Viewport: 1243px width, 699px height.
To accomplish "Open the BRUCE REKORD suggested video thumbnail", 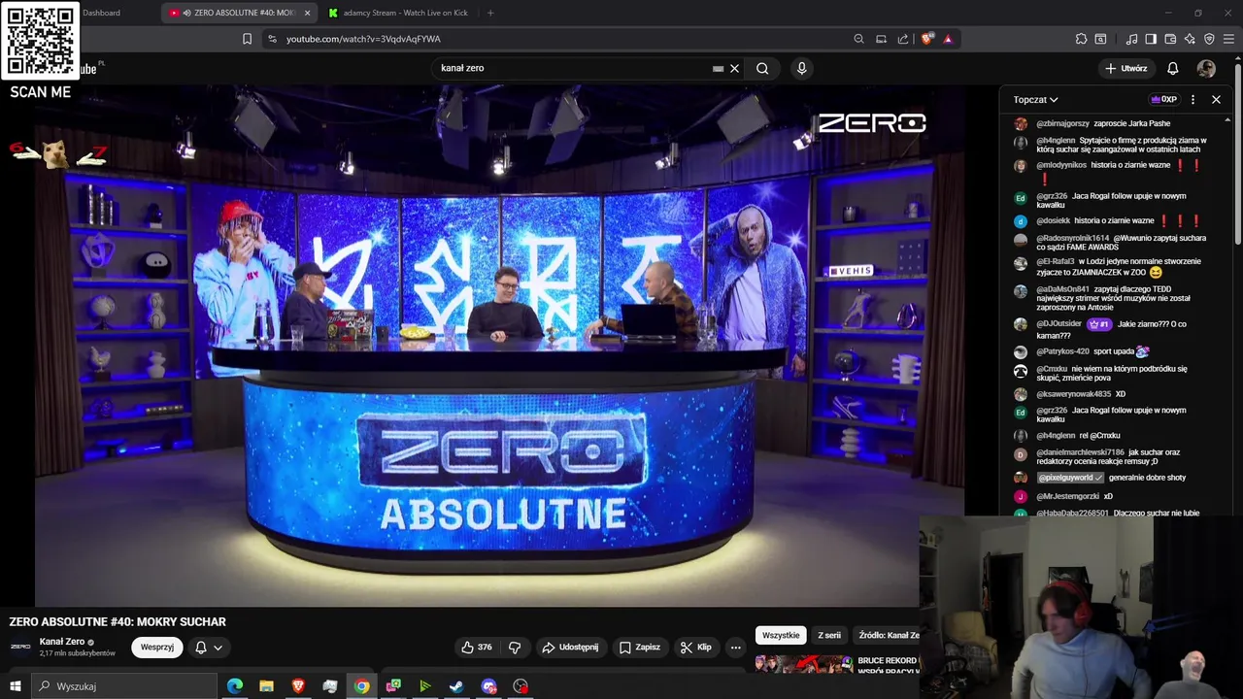I will 804,666.
